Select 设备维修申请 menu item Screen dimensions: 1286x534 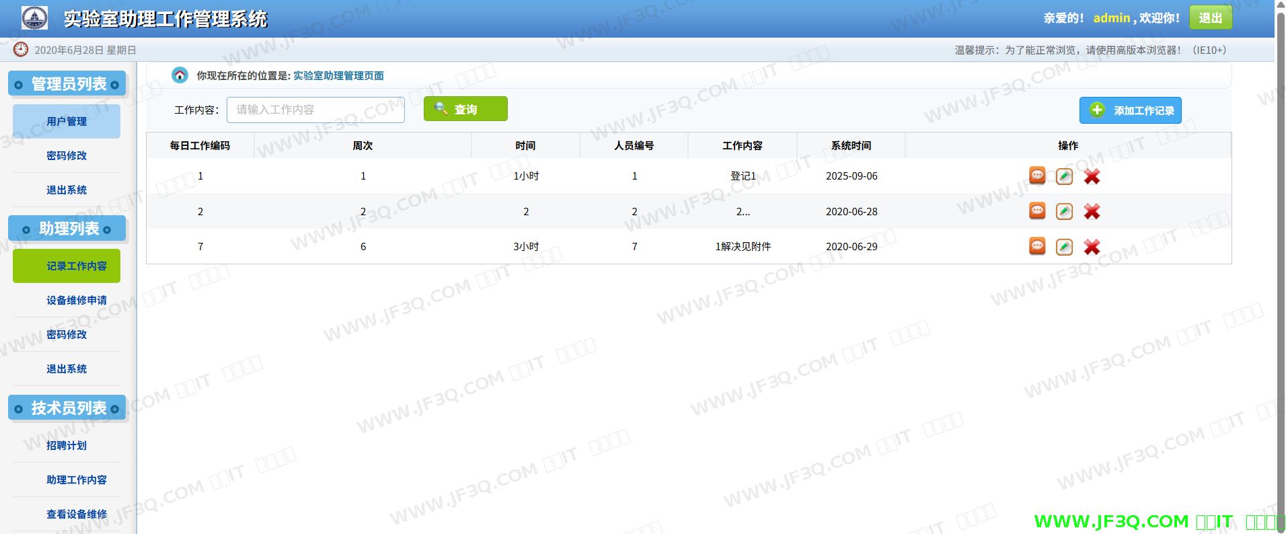[76, 300]
